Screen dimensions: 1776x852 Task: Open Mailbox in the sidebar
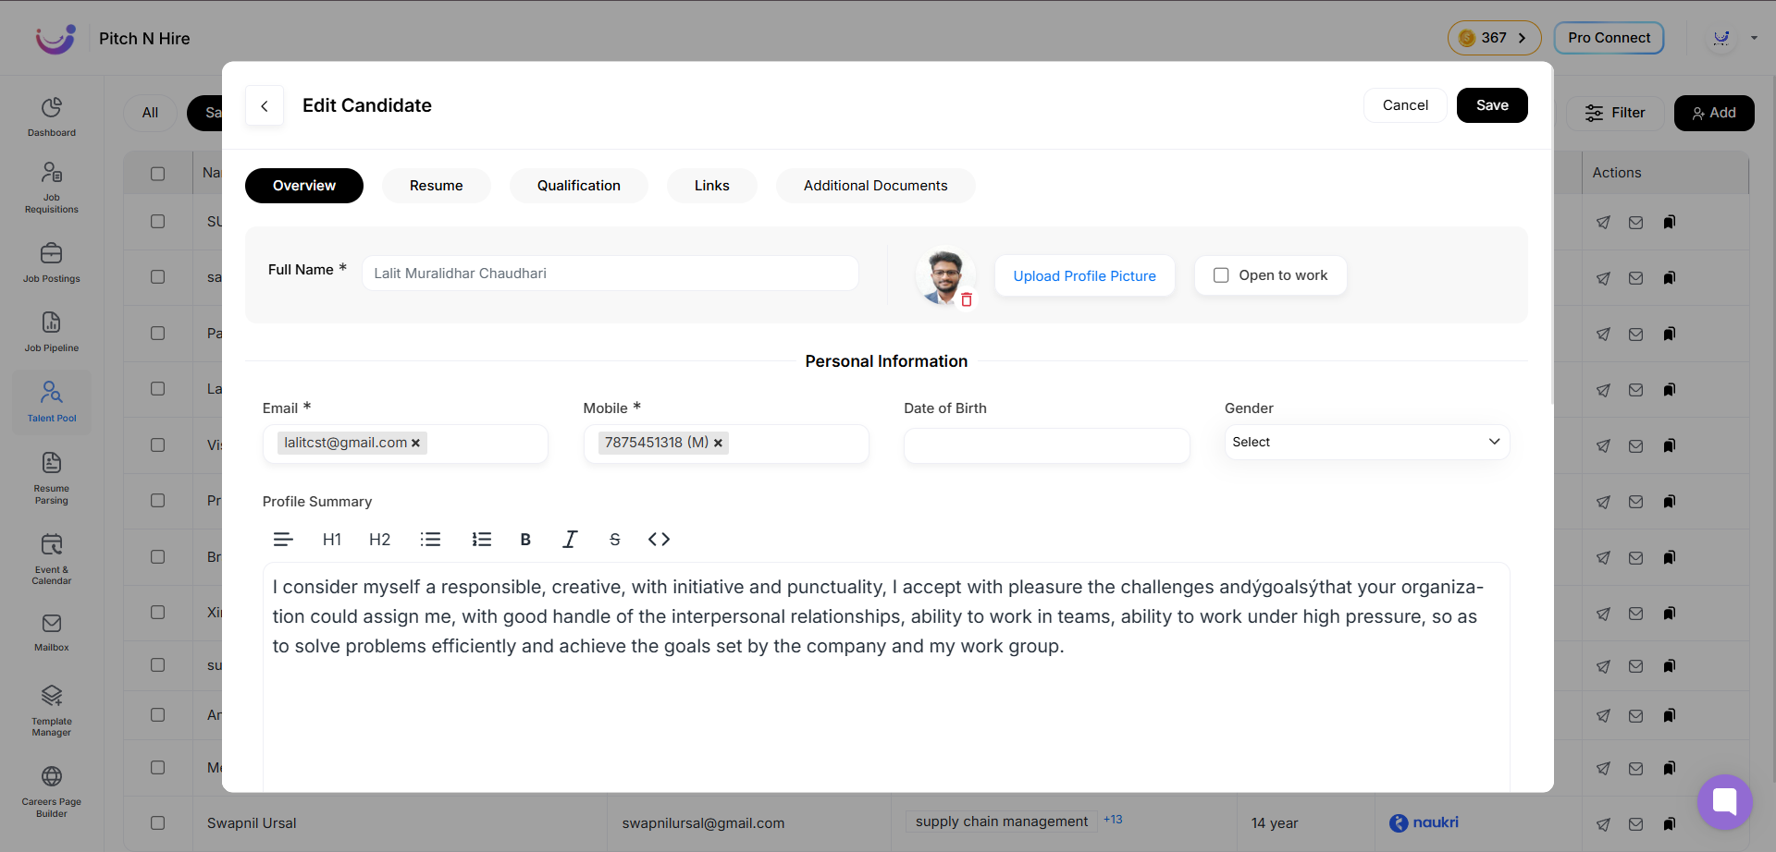tap(52, 633)
